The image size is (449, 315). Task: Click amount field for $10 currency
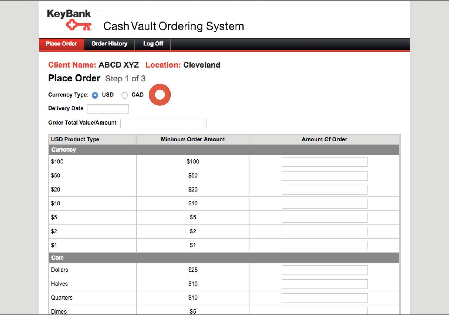click(x=324, y=203)
